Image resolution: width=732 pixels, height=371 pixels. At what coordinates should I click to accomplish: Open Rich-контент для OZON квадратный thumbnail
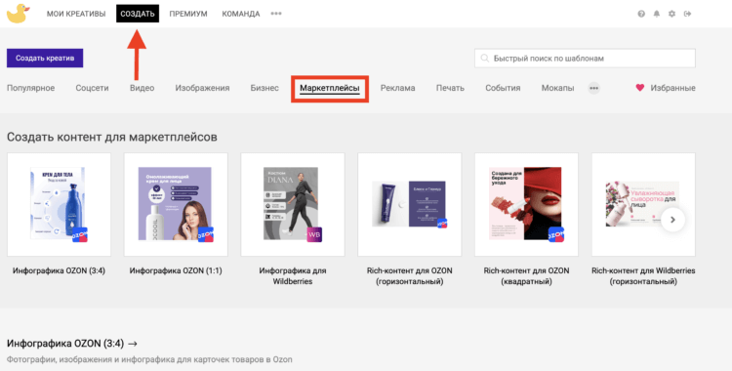(526, 204)
